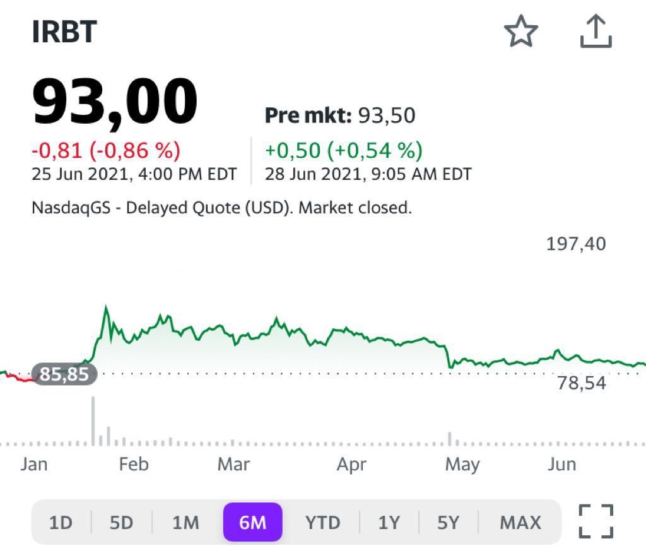Tap the 197,40 high price label
Image resolution: width=646 pixels, height=558 pixels.
(575, 244)
